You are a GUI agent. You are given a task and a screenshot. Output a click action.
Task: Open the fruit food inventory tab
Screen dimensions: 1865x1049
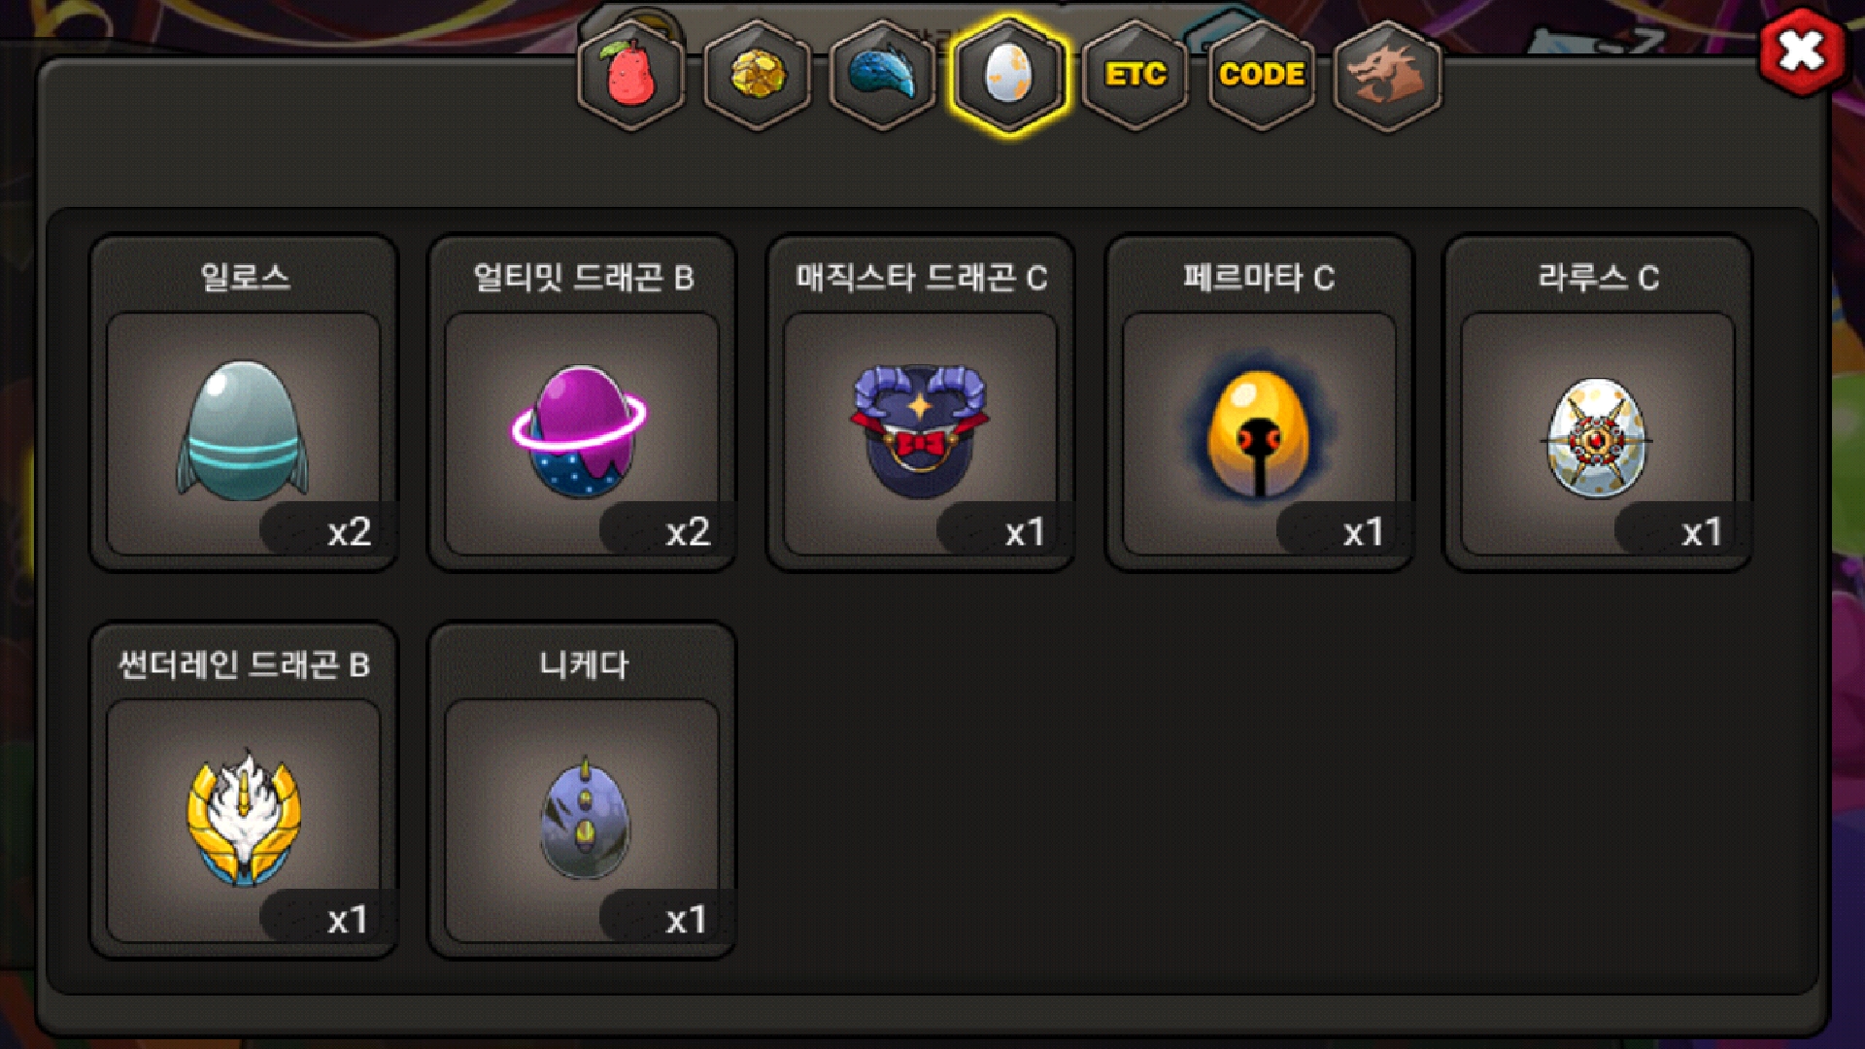[x=631, y=75]
